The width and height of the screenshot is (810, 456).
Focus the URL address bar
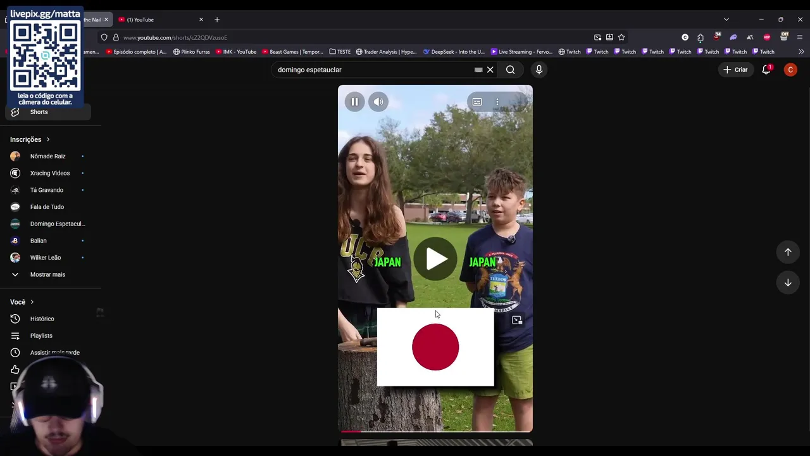(x=354, y=37)
